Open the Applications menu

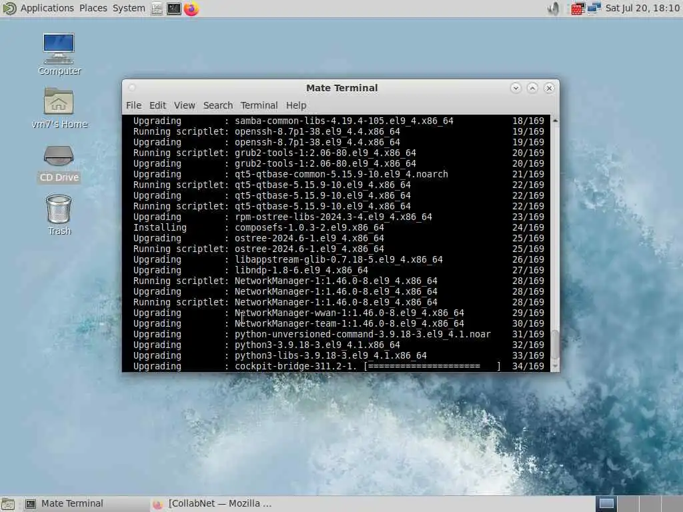[x=47, y=8]
